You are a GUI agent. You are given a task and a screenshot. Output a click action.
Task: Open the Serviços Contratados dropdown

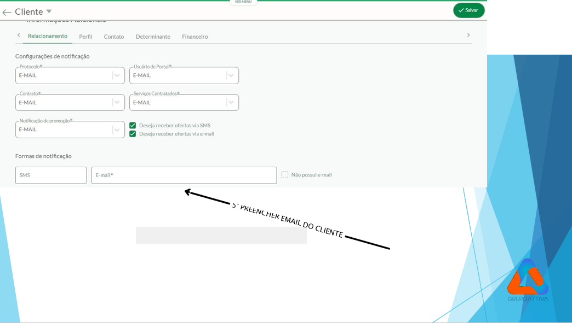coord(231,103)
